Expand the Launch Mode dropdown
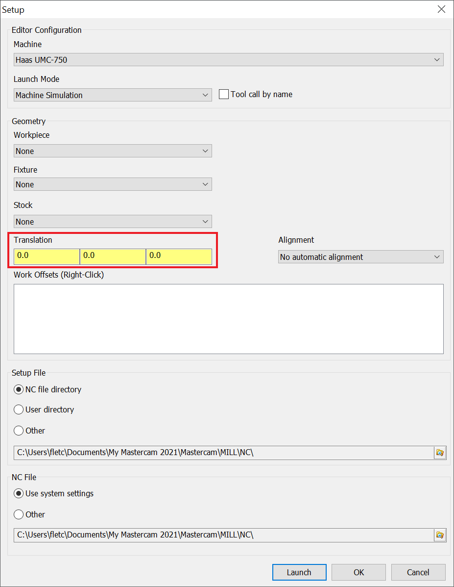Image resolution: width=454 pixels, height=587 pixels. click(113, 95)
